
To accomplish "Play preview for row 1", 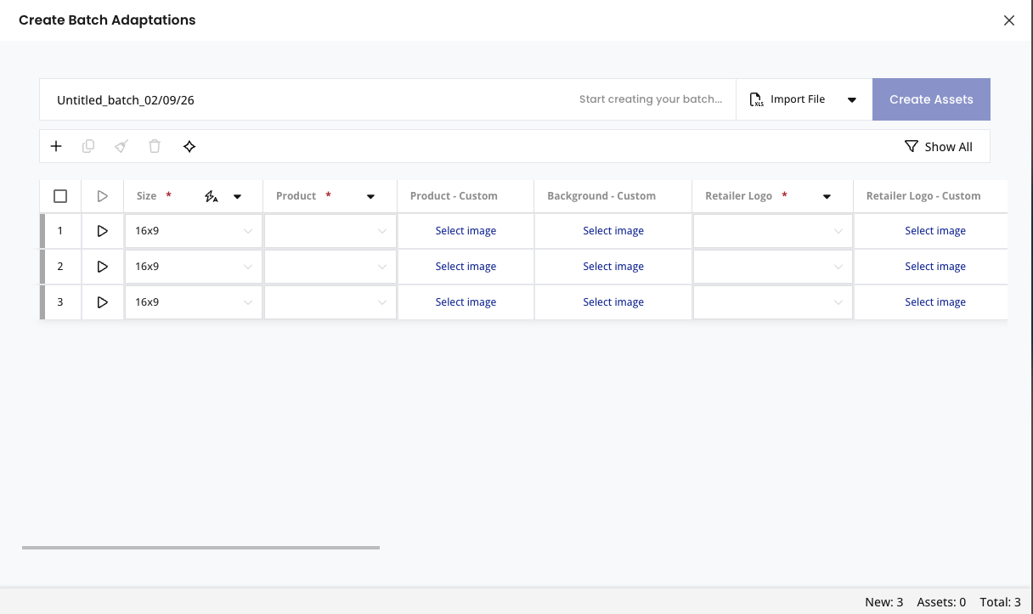I will (103, 231).
